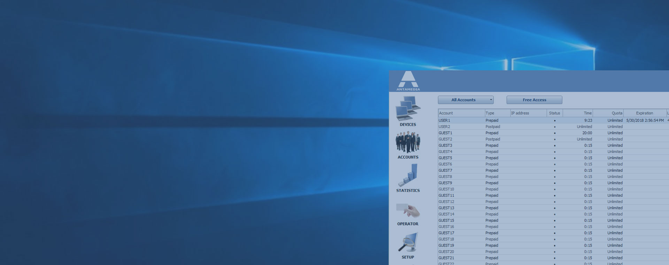Select the USER1 account row

pos(553,120)
